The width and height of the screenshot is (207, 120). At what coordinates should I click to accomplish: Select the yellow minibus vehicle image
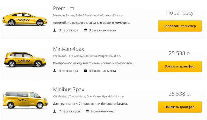[x=25, y=100]
